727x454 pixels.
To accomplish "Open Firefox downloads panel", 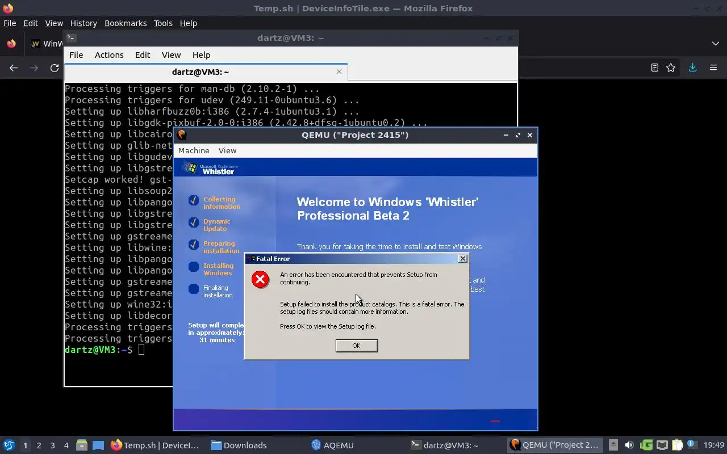I will 692,68.
